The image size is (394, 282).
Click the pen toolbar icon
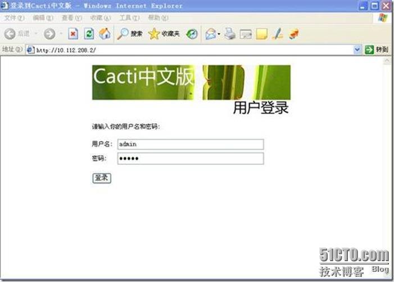[x=278, y=34]
